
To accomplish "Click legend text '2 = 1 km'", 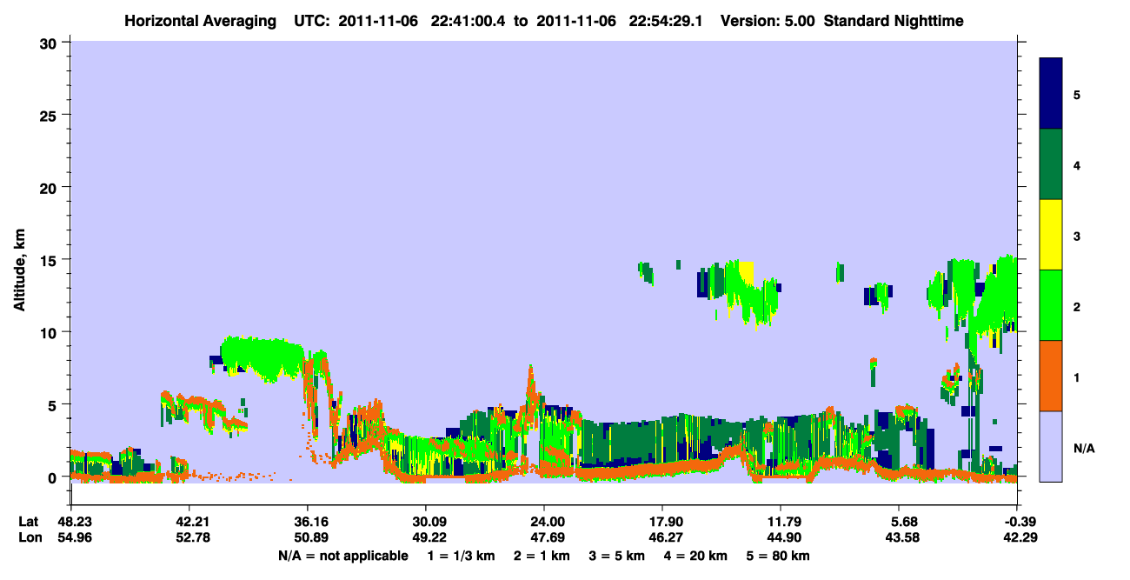I will point(542,556).
